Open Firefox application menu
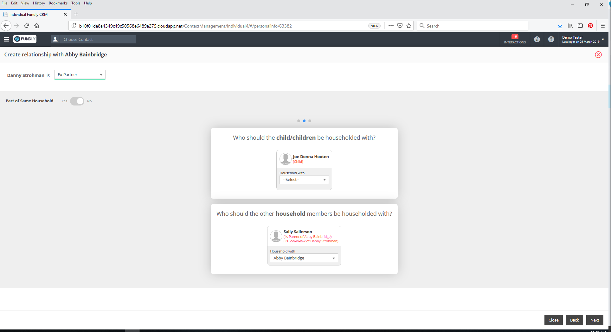Viewport: 611px width, 332px height. click(x=603, y=26)
